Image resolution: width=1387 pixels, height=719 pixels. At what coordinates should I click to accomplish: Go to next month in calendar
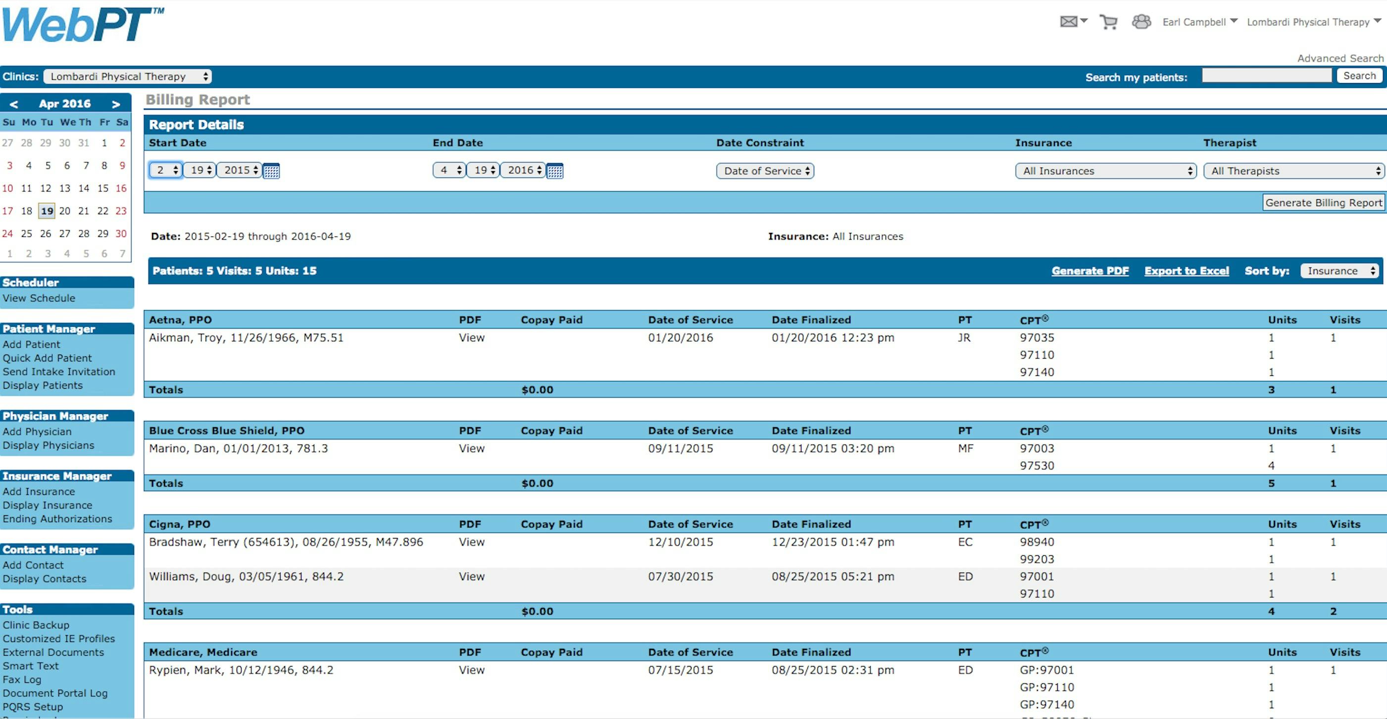(x=116, y=104)
